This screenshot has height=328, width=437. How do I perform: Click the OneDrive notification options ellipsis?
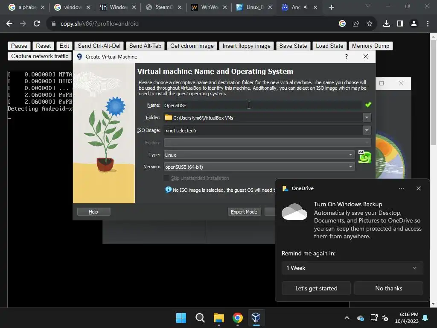[401, 188]
